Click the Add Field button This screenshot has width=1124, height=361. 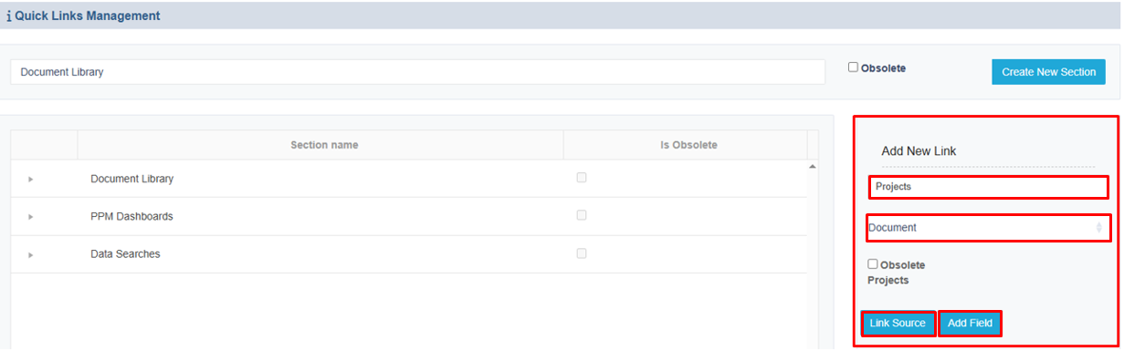click(x=970, y=324)
